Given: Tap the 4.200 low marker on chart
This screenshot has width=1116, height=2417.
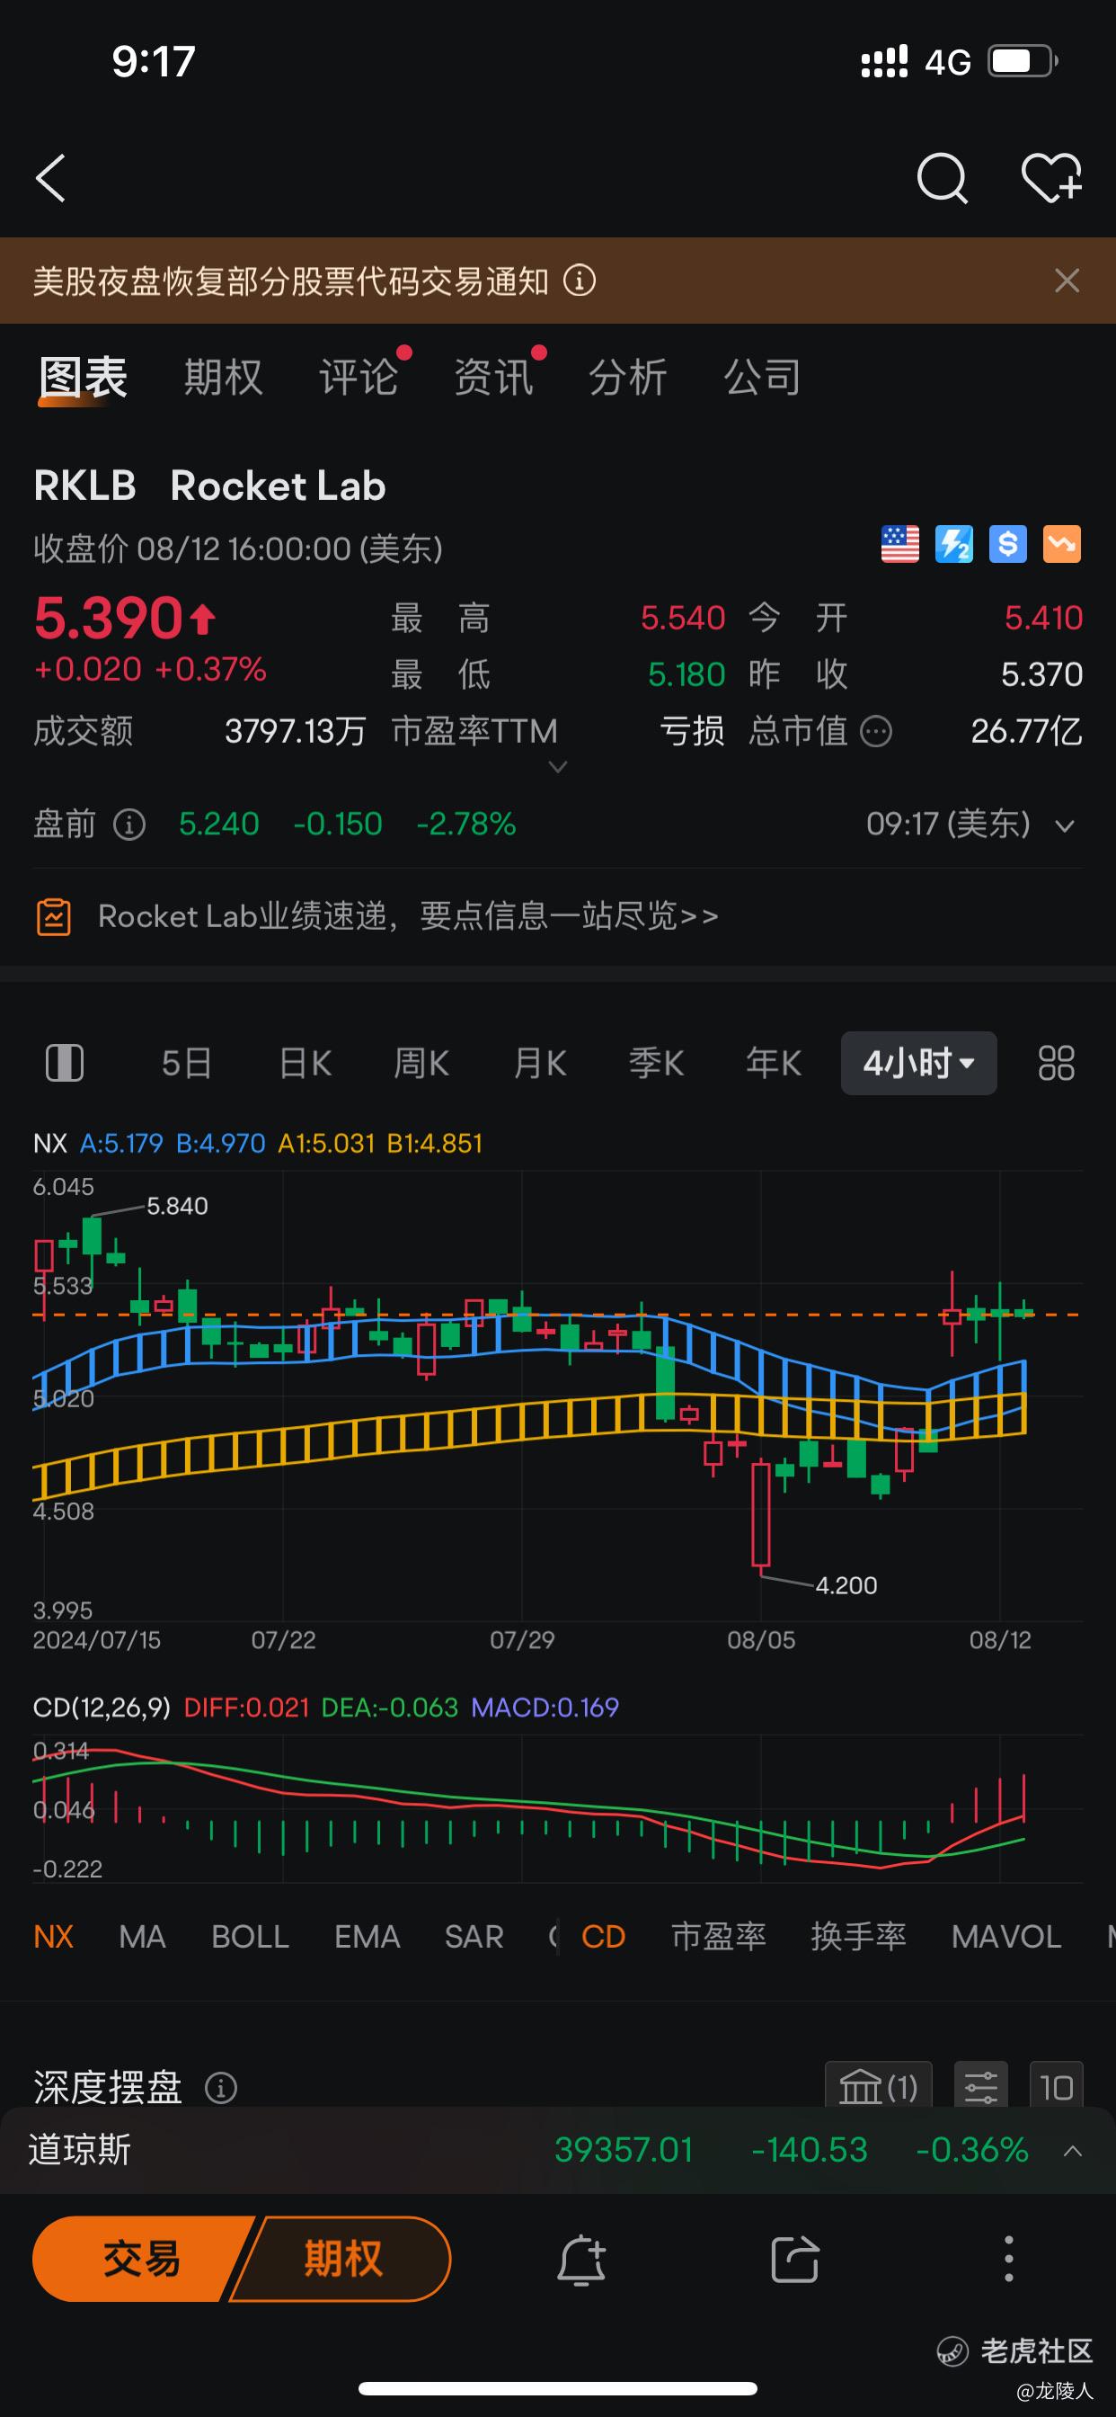Looking at the screenshot, I should [846, 1584].
